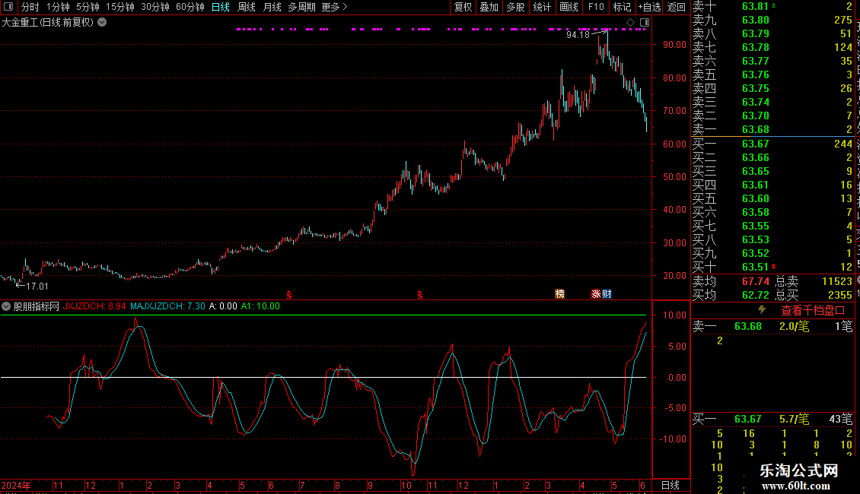Screen dimensions: 860x494
Task: Select the 买一 63.67 order book row
Action: pos(772,144)
